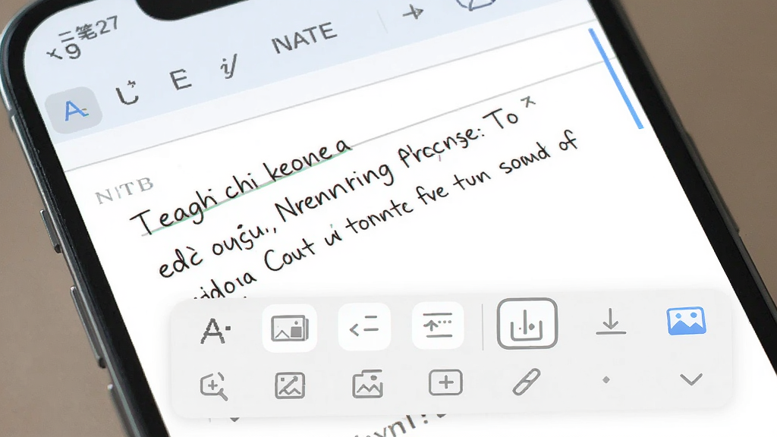Tap the download arrow icon
Screen dimensions: 777x437
611,321
